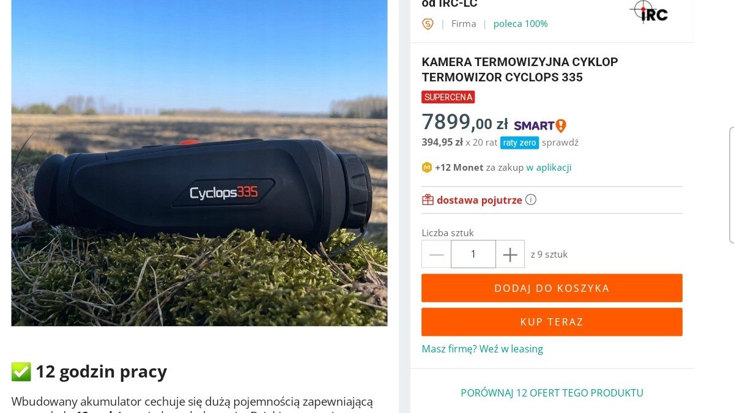Click the SMART! logo next to price
Viewport: 734px width, 413px height.
click(x=540, y=125)
